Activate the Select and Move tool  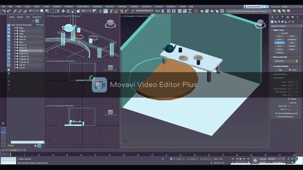coord(63,11)
